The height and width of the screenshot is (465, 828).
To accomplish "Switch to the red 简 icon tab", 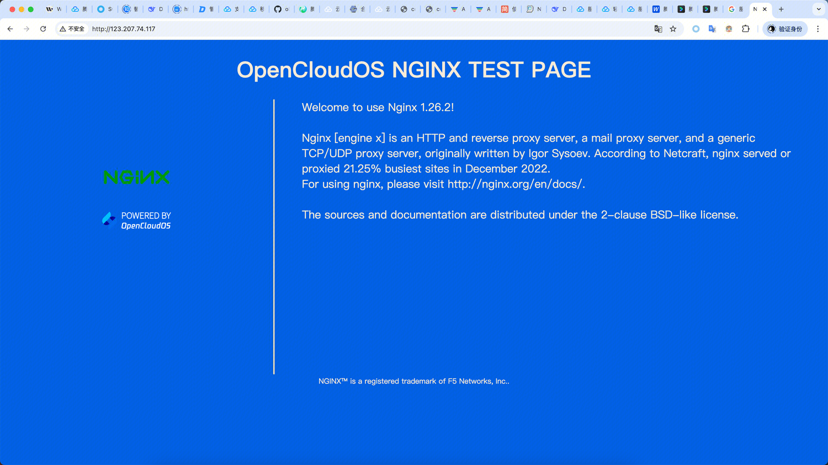I will [508, 9].
